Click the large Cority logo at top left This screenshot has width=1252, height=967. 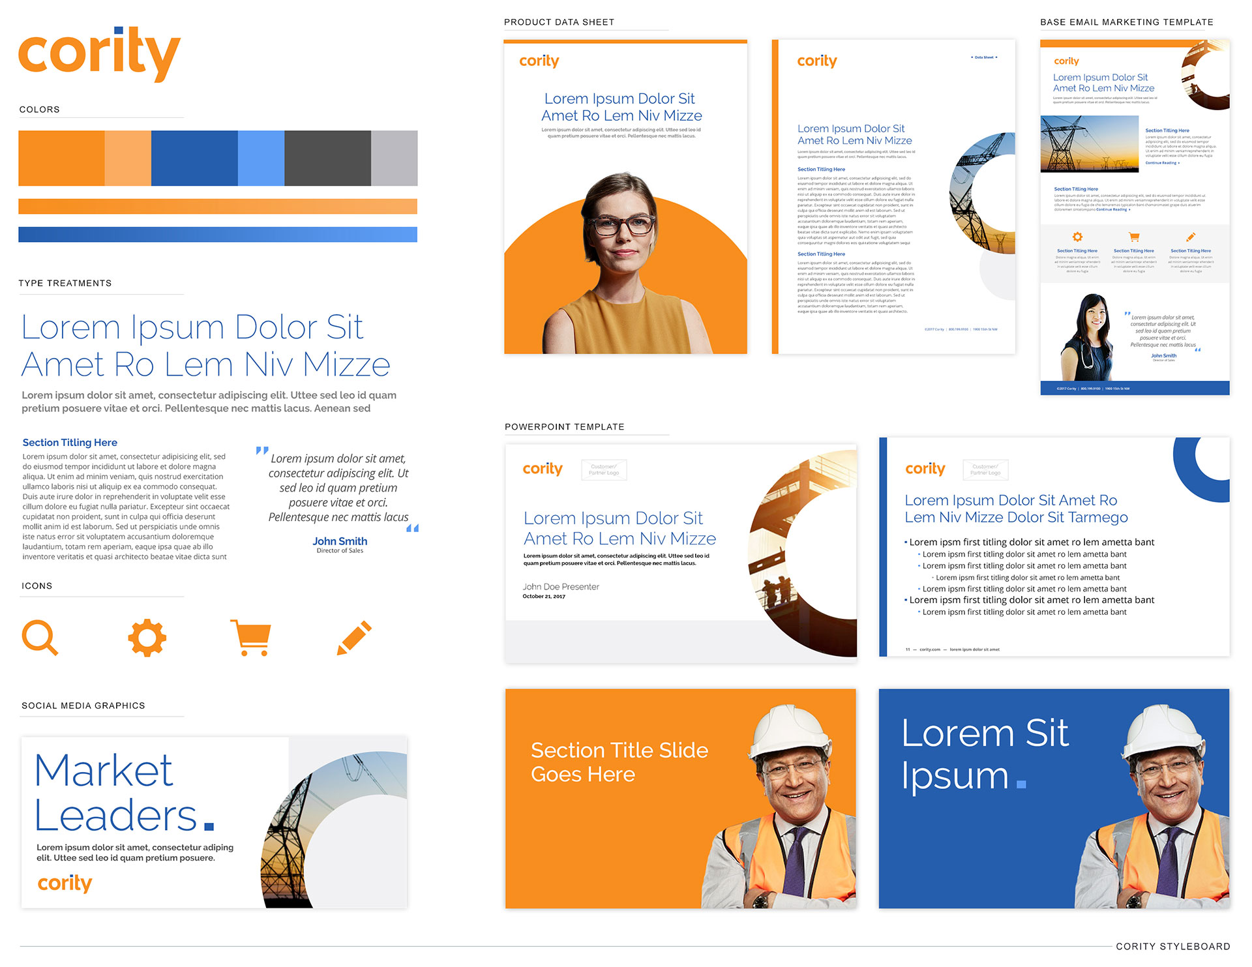pyautogui.click(x=99, y=53)
